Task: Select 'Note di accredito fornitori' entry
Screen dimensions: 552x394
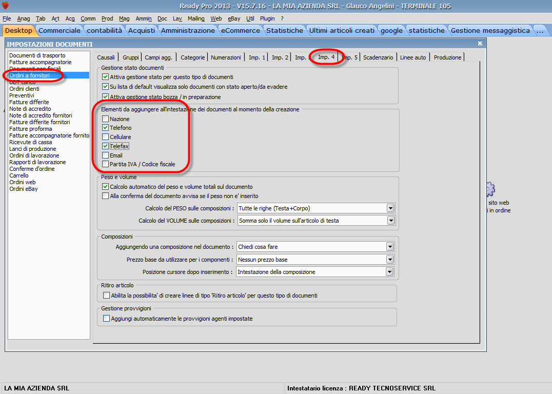Action: pyautogui.click(x=41, y=115)
